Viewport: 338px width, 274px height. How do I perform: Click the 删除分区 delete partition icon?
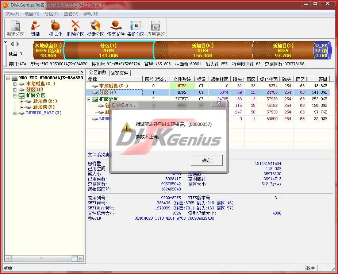[76, 28]
